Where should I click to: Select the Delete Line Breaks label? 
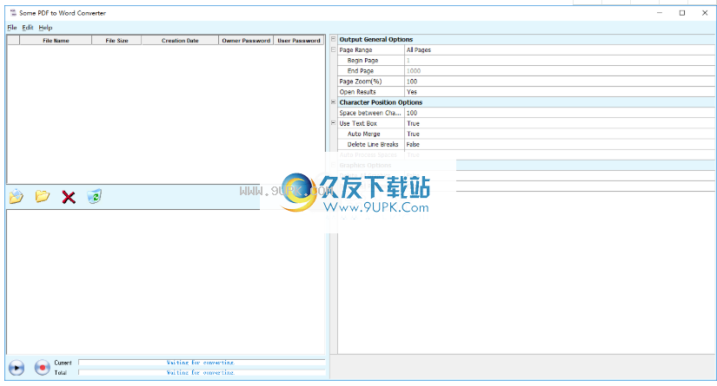[x=373, y=144]
